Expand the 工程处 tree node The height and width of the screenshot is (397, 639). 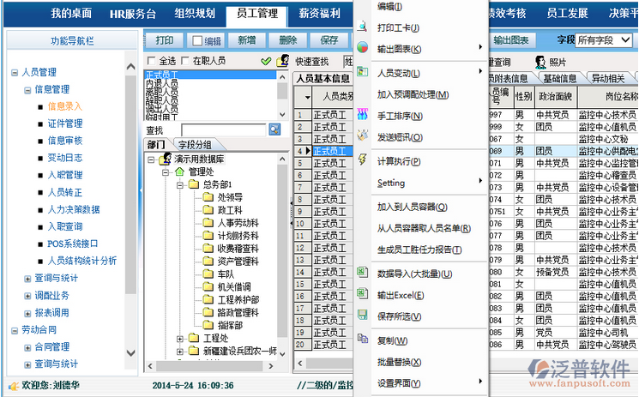180,339
